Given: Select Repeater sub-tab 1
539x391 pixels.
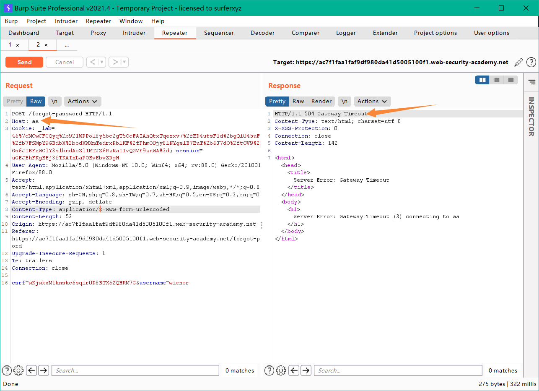Looking at the screenshot, I should (x=10, y=45).
